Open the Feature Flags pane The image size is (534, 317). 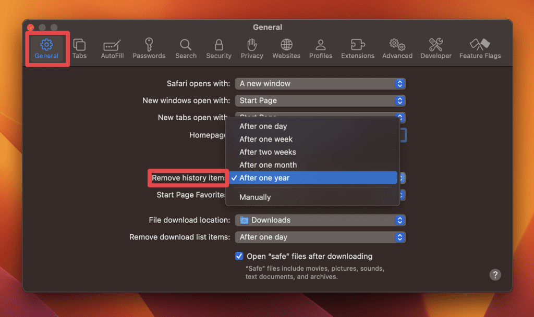[x=480, y=48]
